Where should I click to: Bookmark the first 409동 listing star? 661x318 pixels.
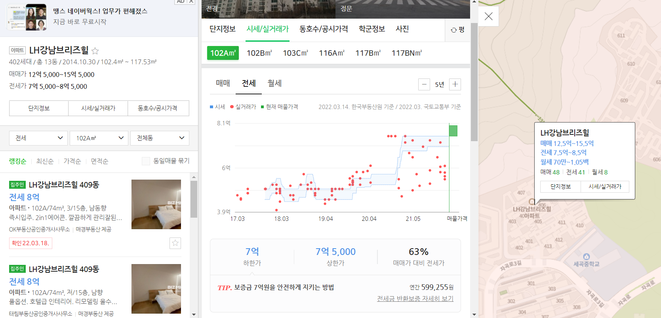(175, 243)
